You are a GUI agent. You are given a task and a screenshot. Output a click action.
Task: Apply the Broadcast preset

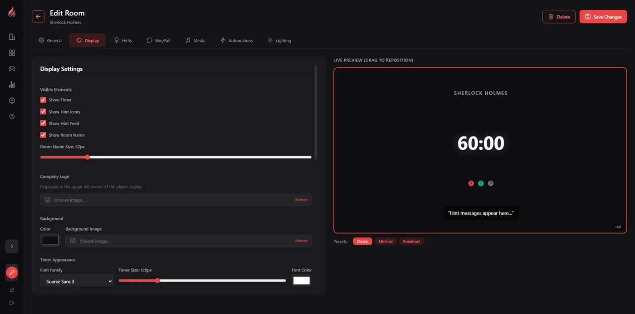pyautogui.click(x=411, y=242)
